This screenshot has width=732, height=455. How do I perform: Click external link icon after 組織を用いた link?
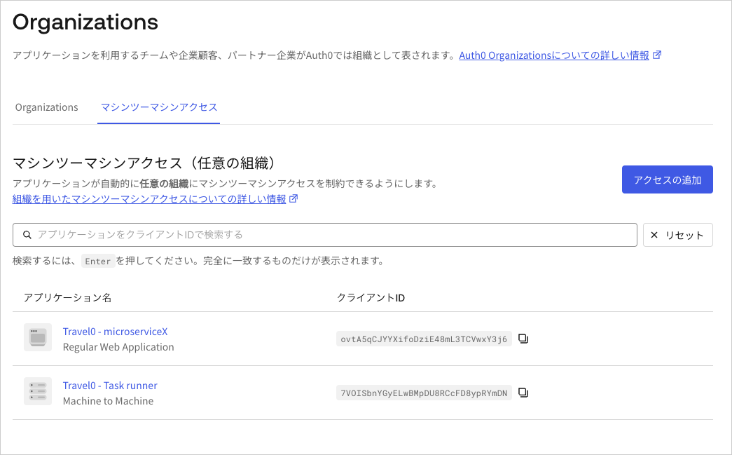[294, 198]
